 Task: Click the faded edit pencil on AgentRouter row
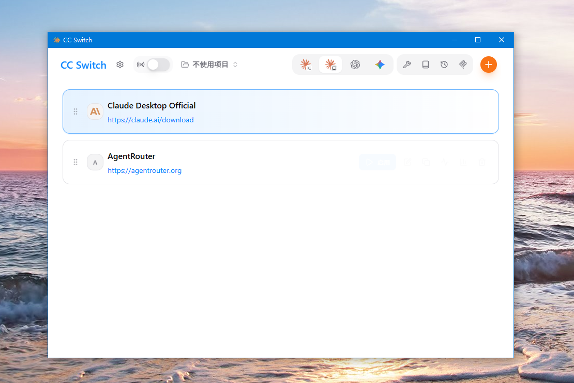tap(407, 162)
